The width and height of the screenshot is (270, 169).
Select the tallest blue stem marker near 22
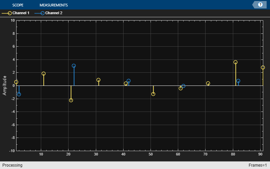tap(74, 66)
